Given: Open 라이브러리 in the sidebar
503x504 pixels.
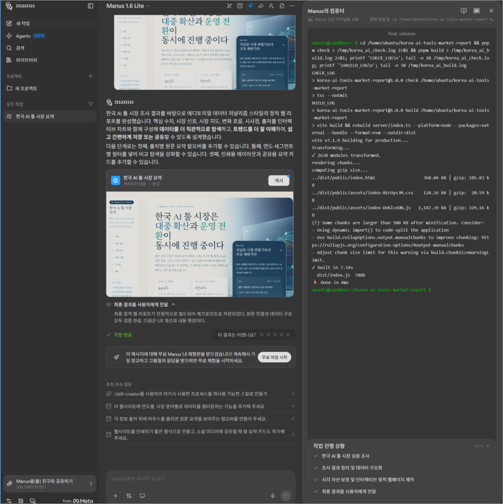Looking at the screenshot, I should 27,60.
